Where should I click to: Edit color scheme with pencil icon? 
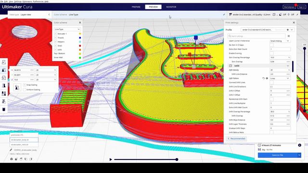click(x=224, y=14)
